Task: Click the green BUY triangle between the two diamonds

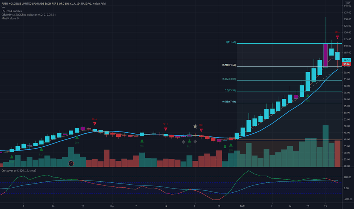Action: tap(189, 141)
